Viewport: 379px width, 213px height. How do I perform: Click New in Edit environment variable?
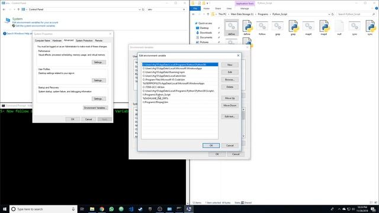230,65
